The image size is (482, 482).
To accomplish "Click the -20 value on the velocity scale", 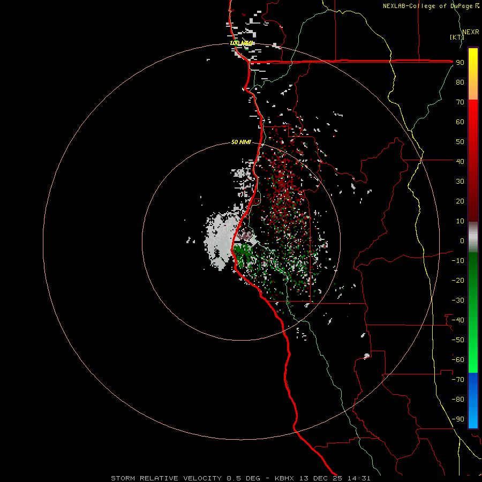I will tap(458, 281).
